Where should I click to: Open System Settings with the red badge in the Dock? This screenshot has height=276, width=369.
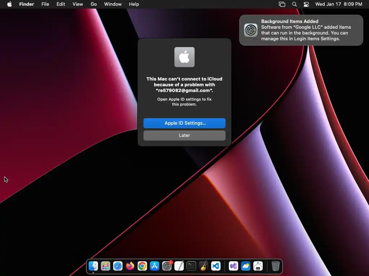pyautogui.click(x=167, y=266)
